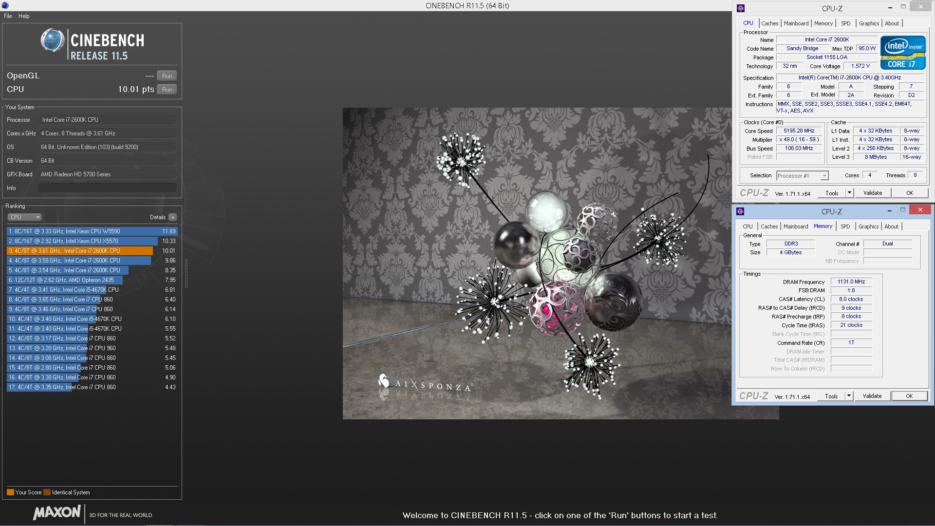Switch to Graphics tab in bottom CPU-Z window

click(868, 226)
